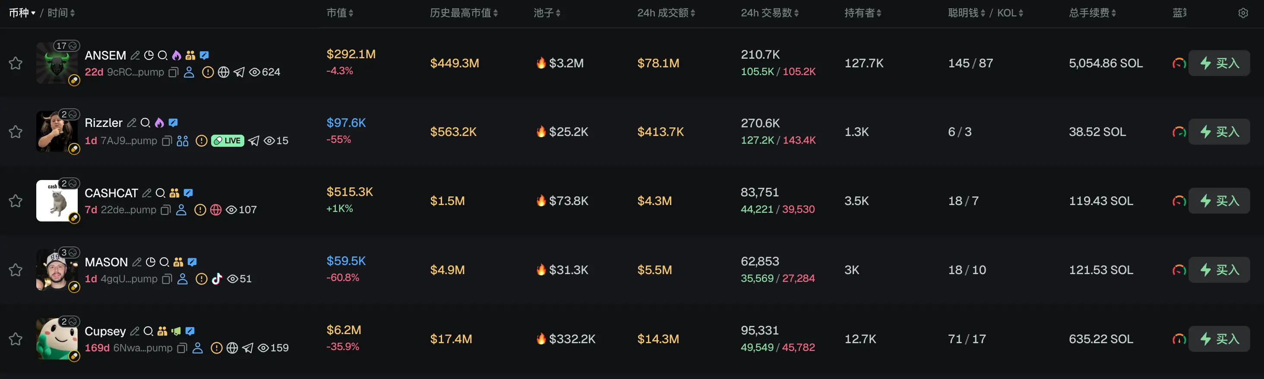Image resolution: width=1264 pixels, height=379 pixels.
Task: Open the Rizzler token avatar thumbnail
Action: click(57, 132)
